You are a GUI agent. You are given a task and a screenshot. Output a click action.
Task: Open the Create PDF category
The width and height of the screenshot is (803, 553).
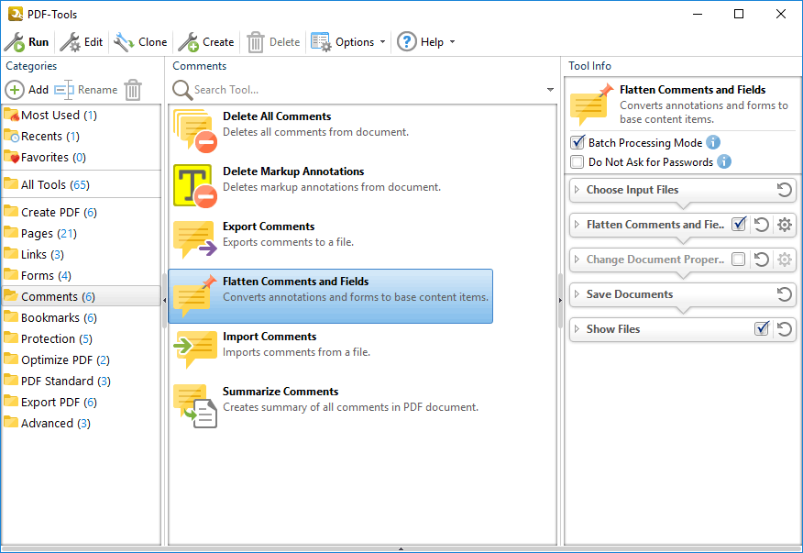[82, 212]
